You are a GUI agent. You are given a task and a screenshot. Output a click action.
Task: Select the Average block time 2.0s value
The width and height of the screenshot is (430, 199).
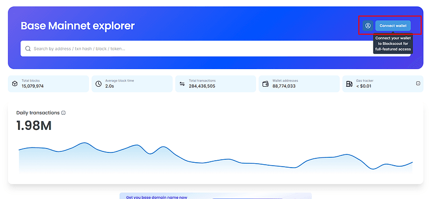click(x=110, y=86)
